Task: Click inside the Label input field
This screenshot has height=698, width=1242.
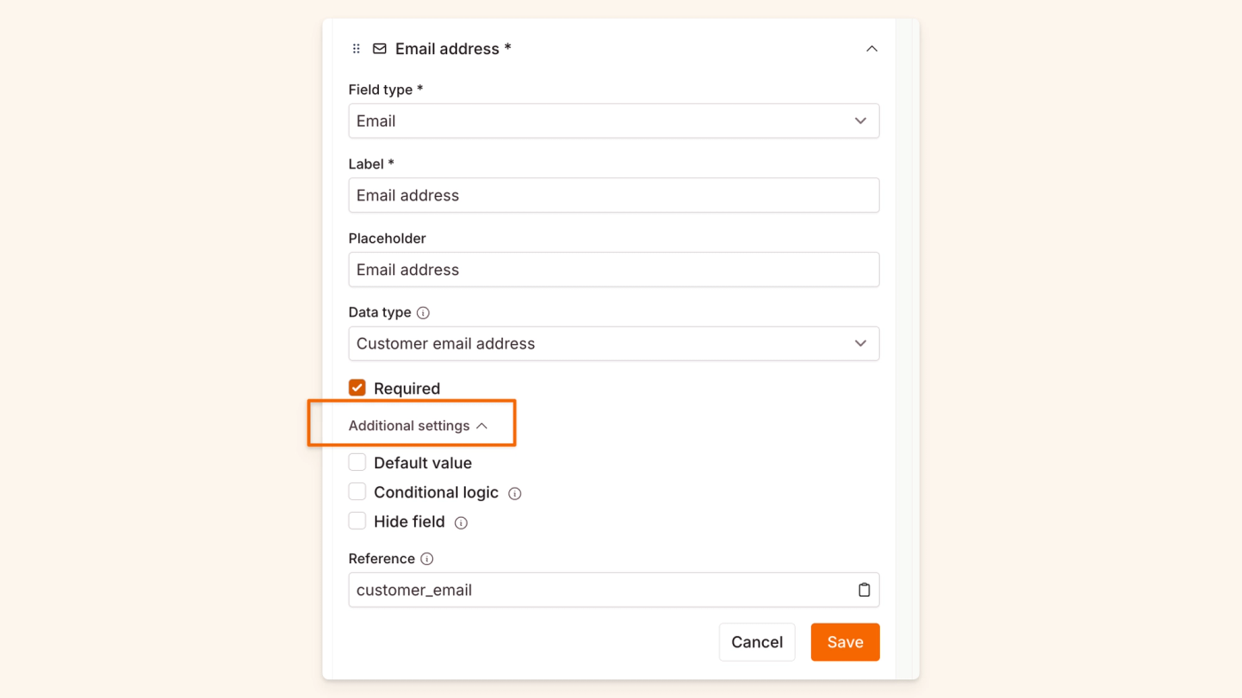Action: 614,195
